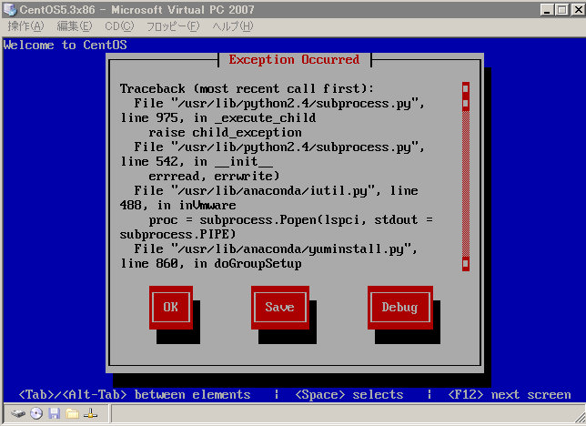Open the 編集(E) menu
Viewport: 586px width, 426px height.
pyautogui.click(x=74, y=26)
